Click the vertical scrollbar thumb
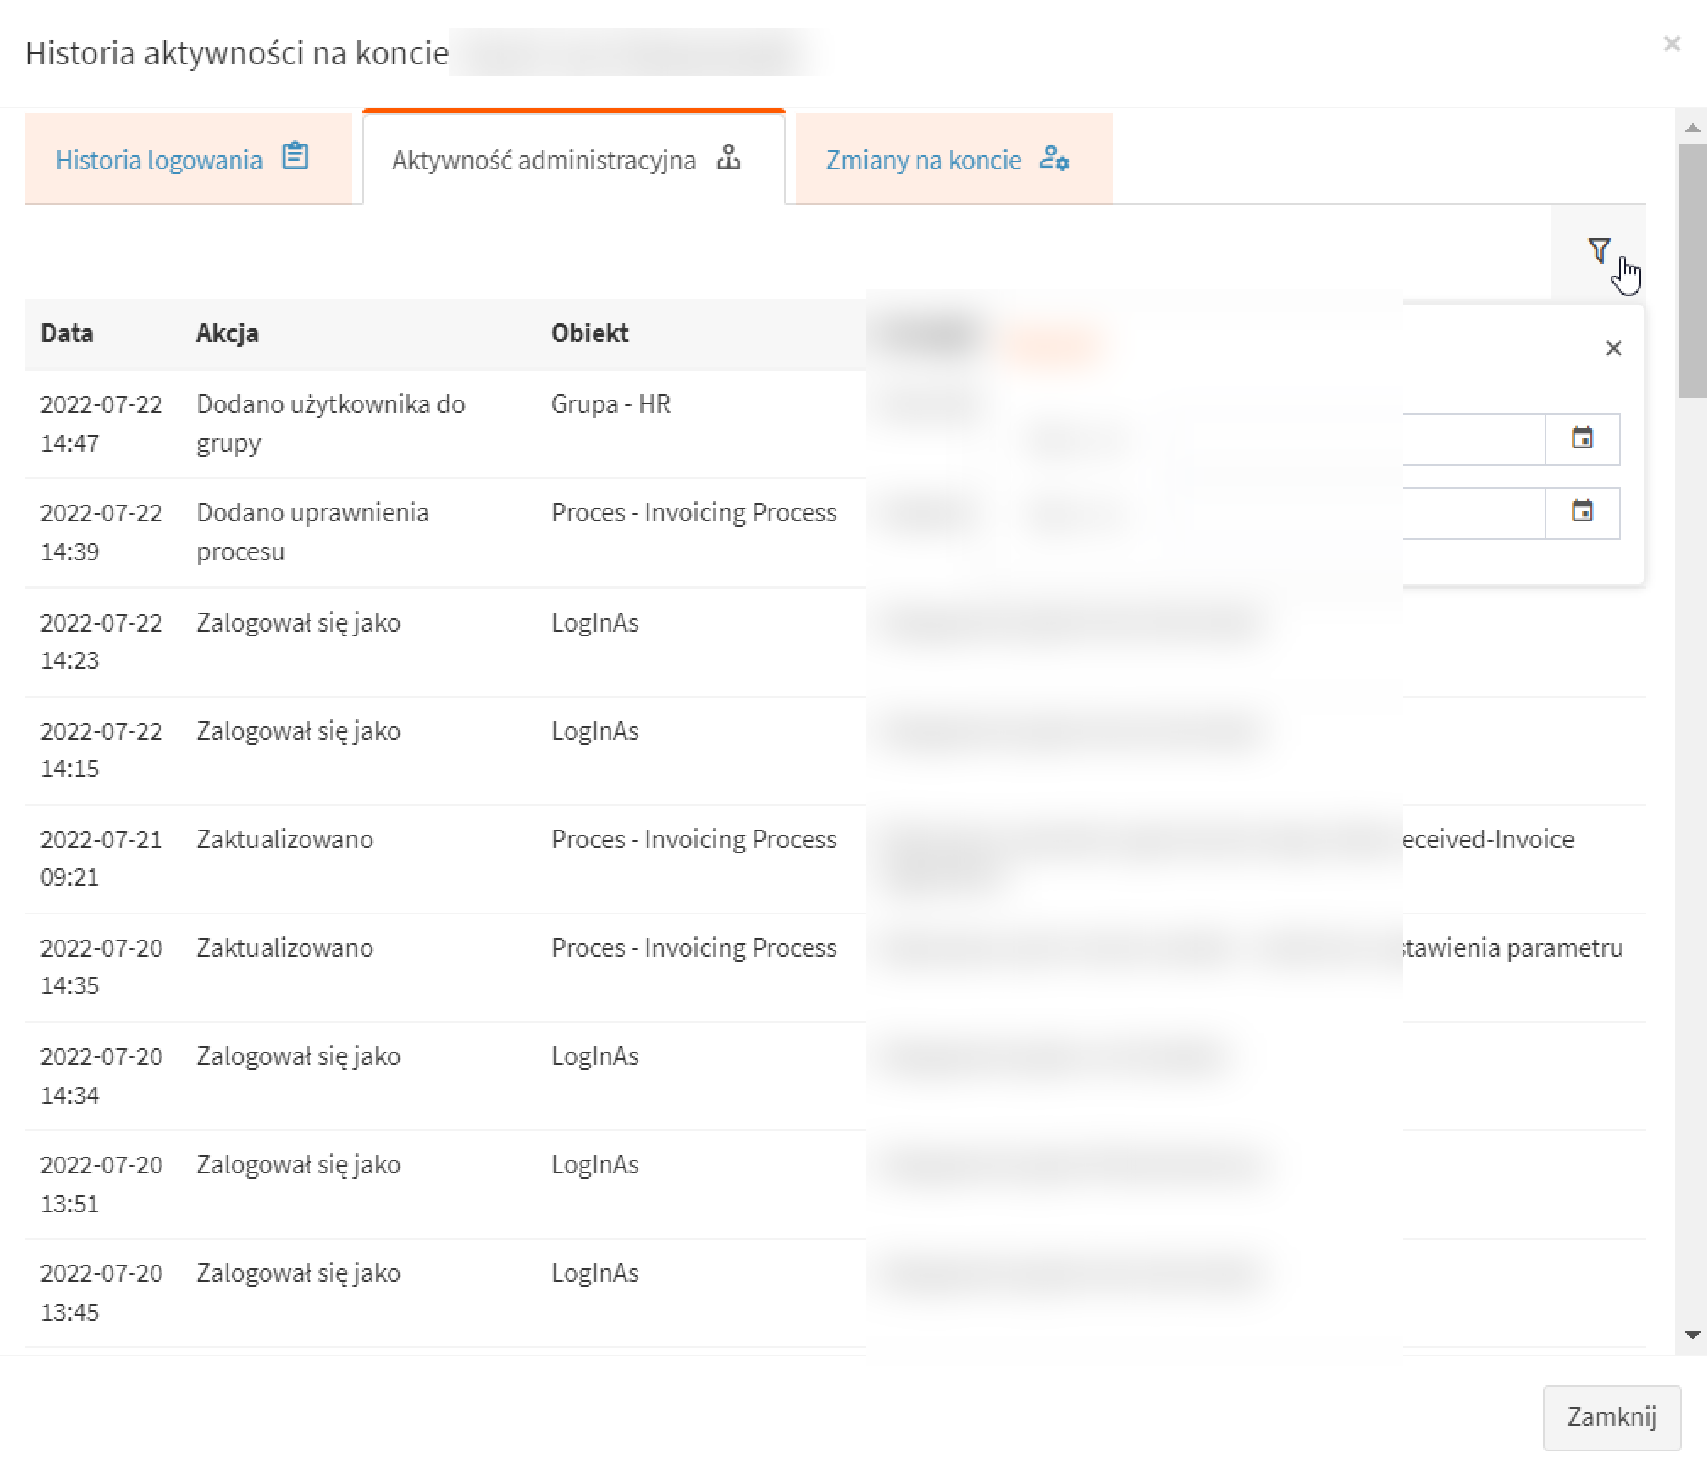Screen dimensions: 1707x1478 coord(1692,271)
